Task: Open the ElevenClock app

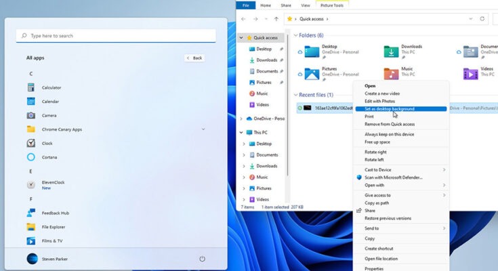Action: tap(46, 184)
